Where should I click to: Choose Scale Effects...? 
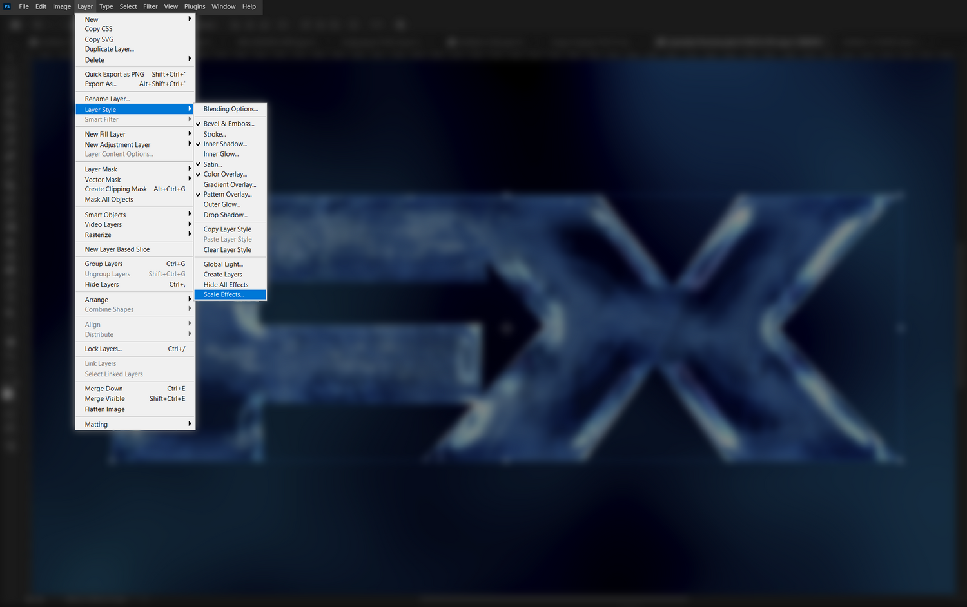230,294
